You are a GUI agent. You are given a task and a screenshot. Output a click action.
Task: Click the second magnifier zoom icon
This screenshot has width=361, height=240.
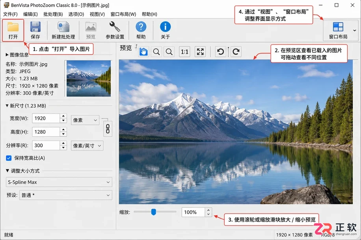tap(169, 51)
